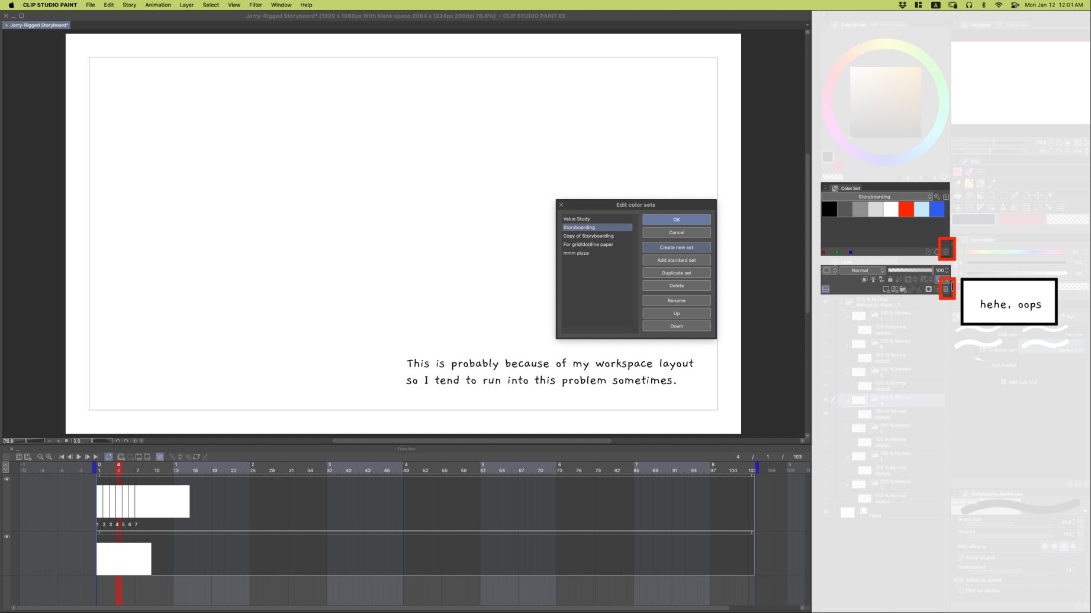Create a new layer folder
The width and height of the screenshot is (1091, 613).
(x=903, y=289)
